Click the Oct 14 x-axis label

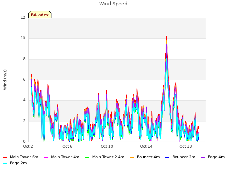point(146,146)
